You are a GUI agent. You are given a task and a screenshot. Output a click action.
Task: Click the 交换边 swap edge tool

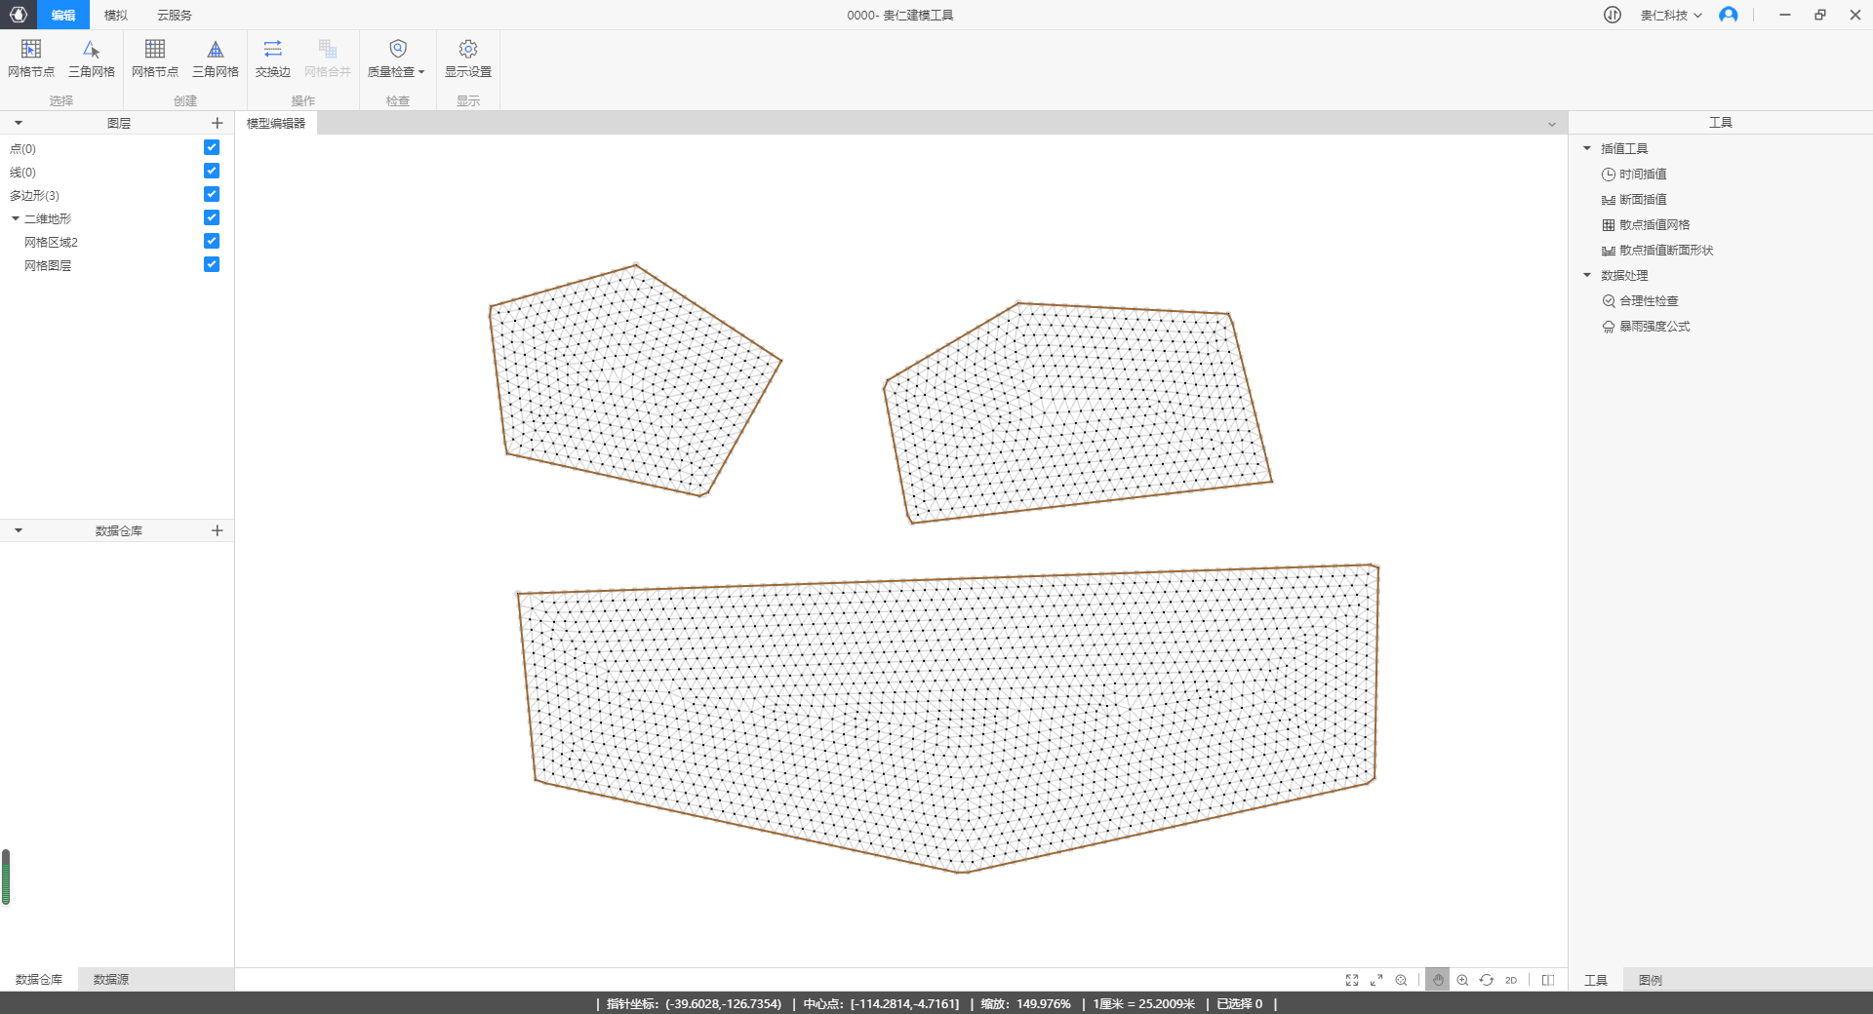[273, 58]
